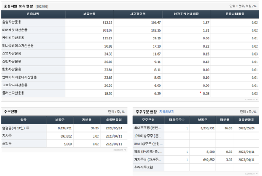Open the 자세히보기 link beside 주주구분 현황
The width and height of the screenshot is (262, 176).
point(167,112)
